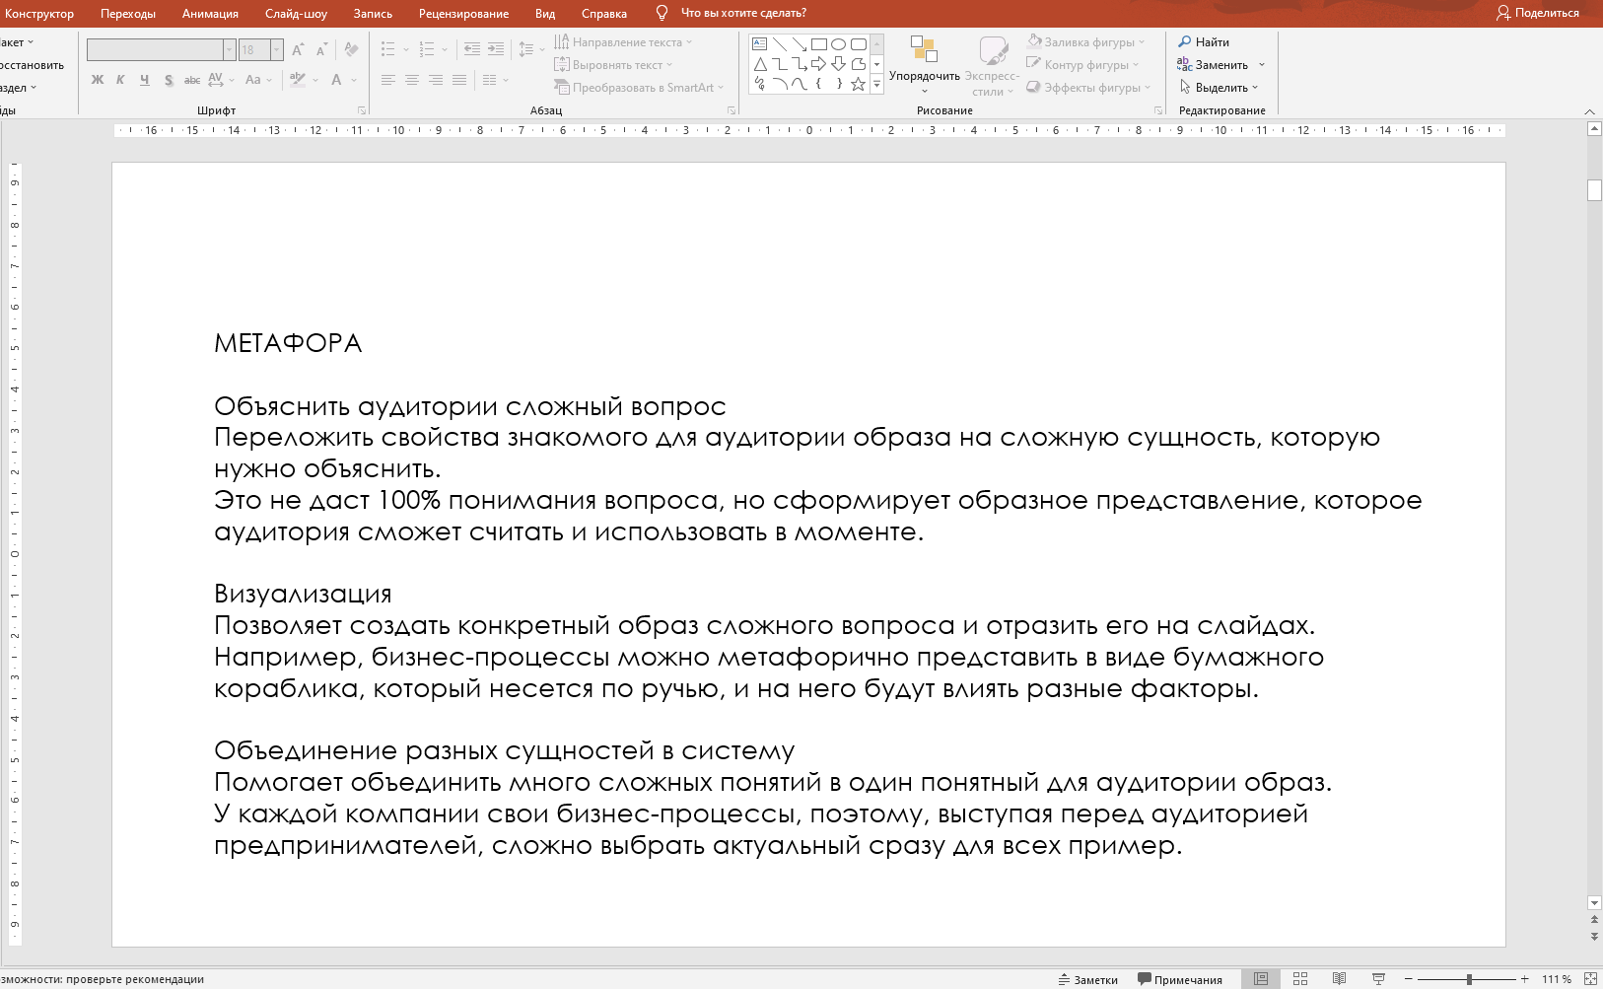Fit slide to current window
The image size is (1603, 989).
click(1590, 979)
